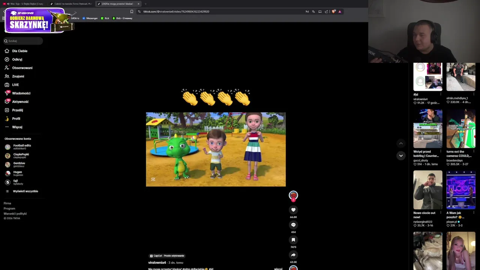Viewport: 480px width, 270px height.
Task: Expand caption with więcej
Action: (x=278, y=269)
